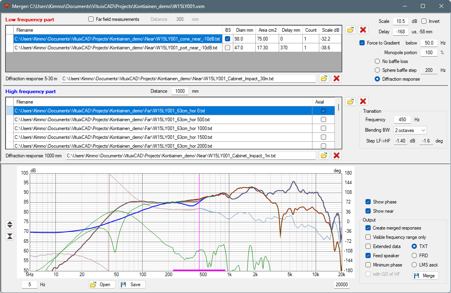Viewport: 451px width, 293px height.
Task: Open low frequency file browser folder icon
Action: tap(350, 30)
